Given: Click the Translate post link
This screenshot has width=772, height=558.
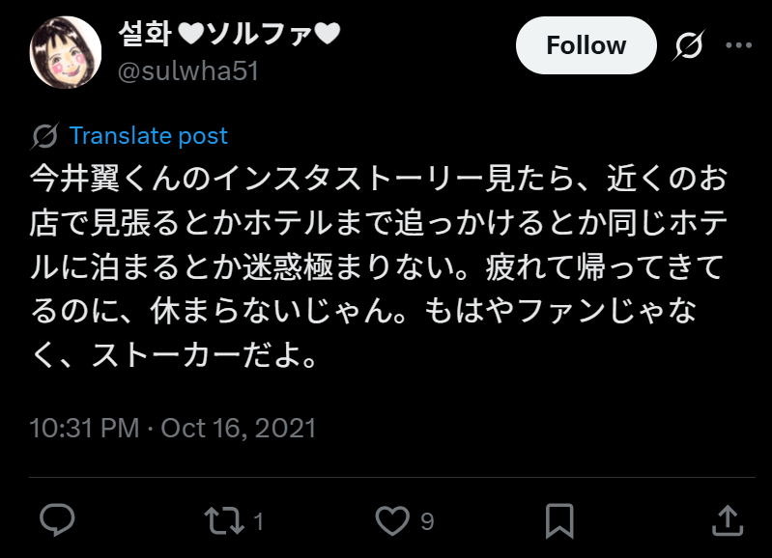Looking at the screenshot, I should click(148, 136).
